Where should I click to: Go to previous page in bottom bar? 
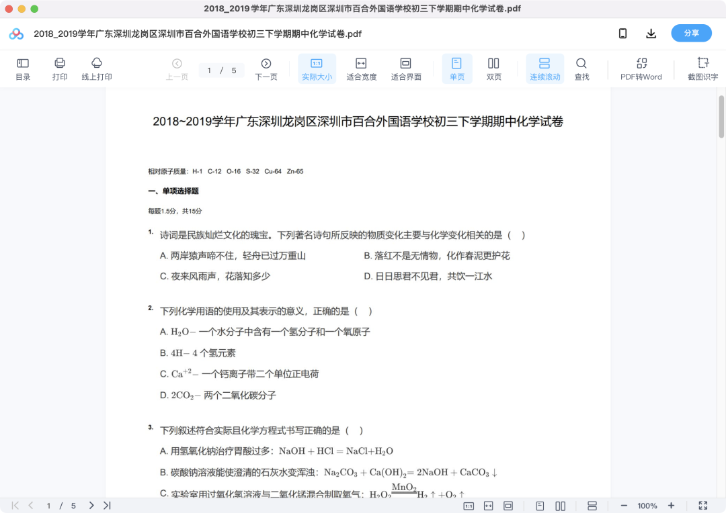[31, 506]
